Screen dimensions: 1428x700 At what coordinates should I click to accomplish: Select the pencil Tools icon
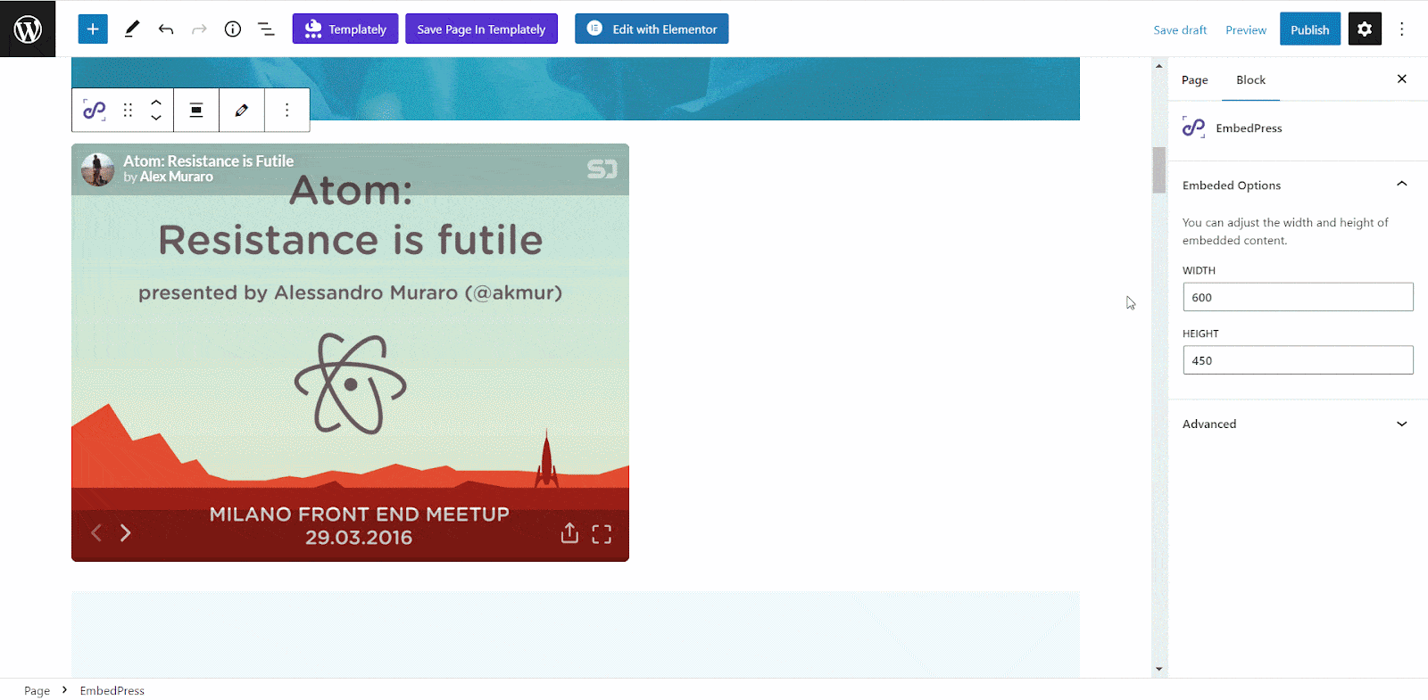pos(131,29)
